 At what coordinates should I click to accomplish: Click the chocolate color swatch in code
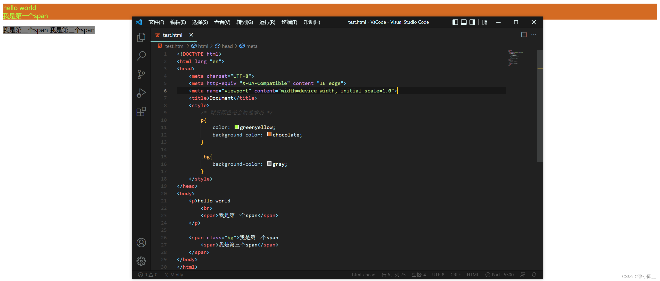[x=269, y=134]
